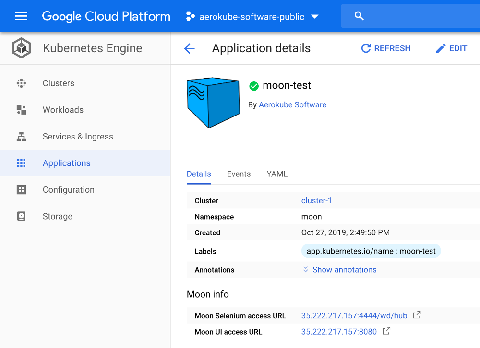Click external-link icon for Selenium access URL
The image size is (480, 348).
417,314
